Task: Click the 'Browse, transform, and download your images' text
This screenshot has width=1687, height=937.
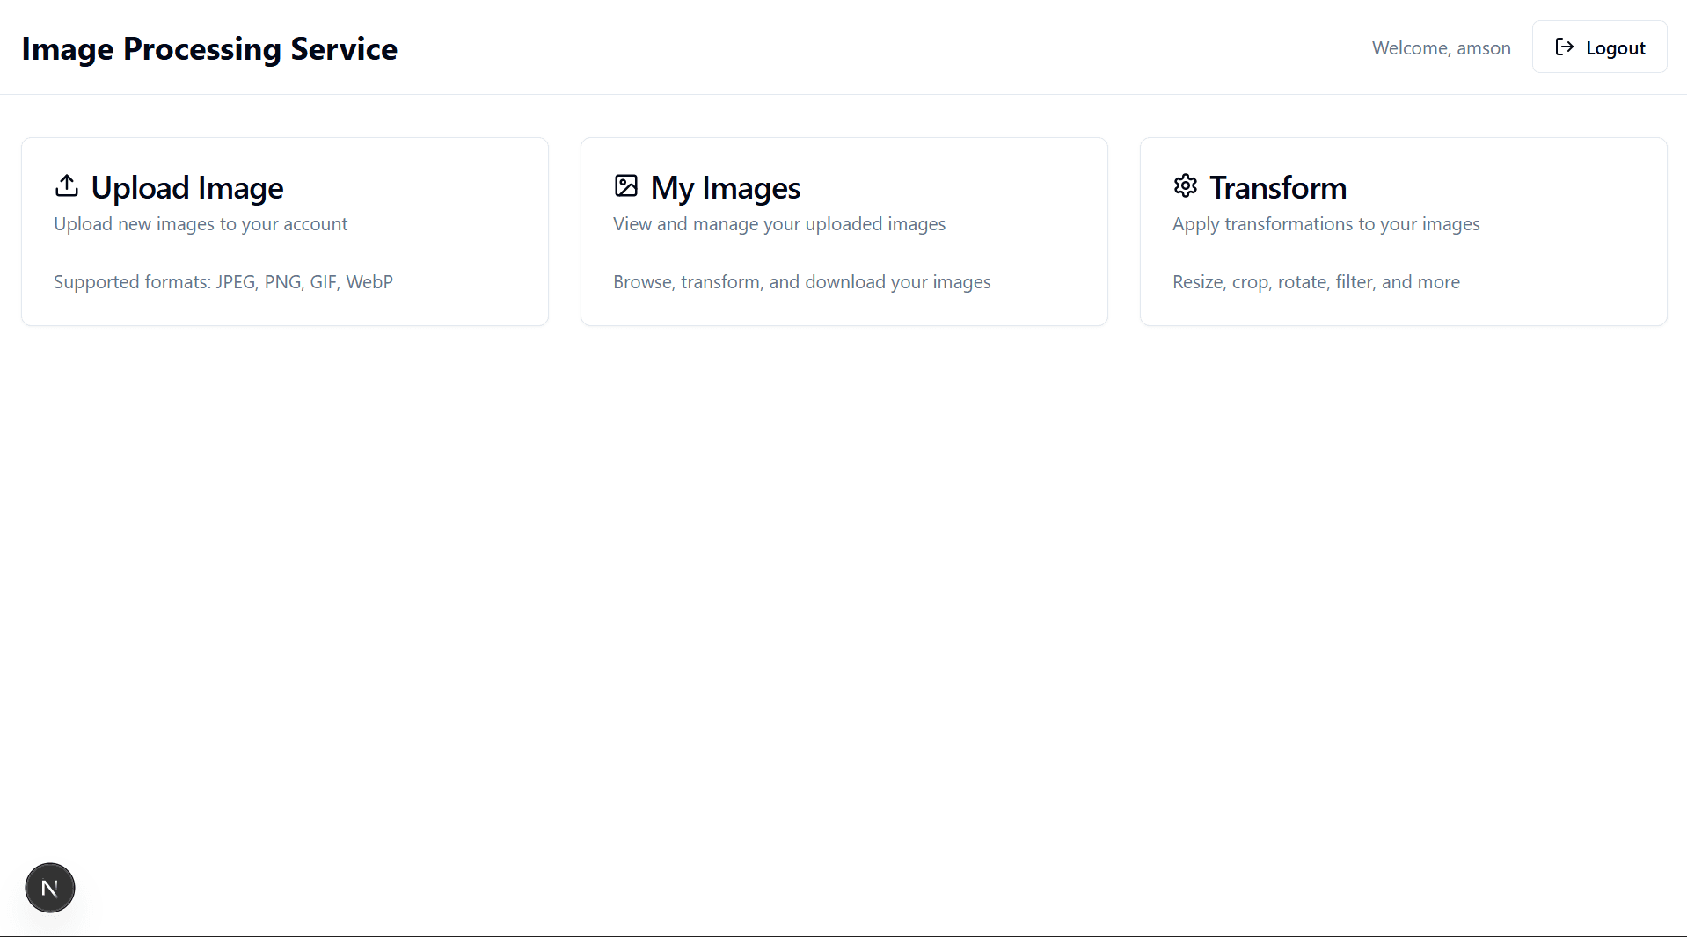Action: [x=801, y=281]
